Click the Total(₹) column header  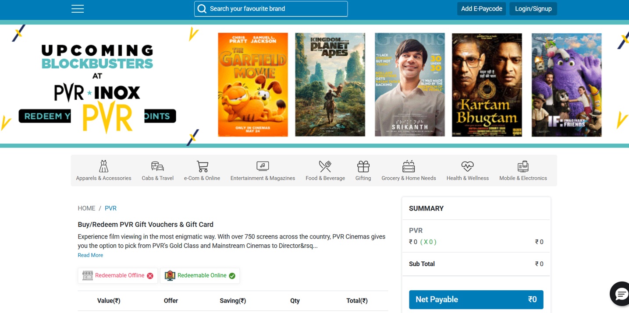coord(357,301)
